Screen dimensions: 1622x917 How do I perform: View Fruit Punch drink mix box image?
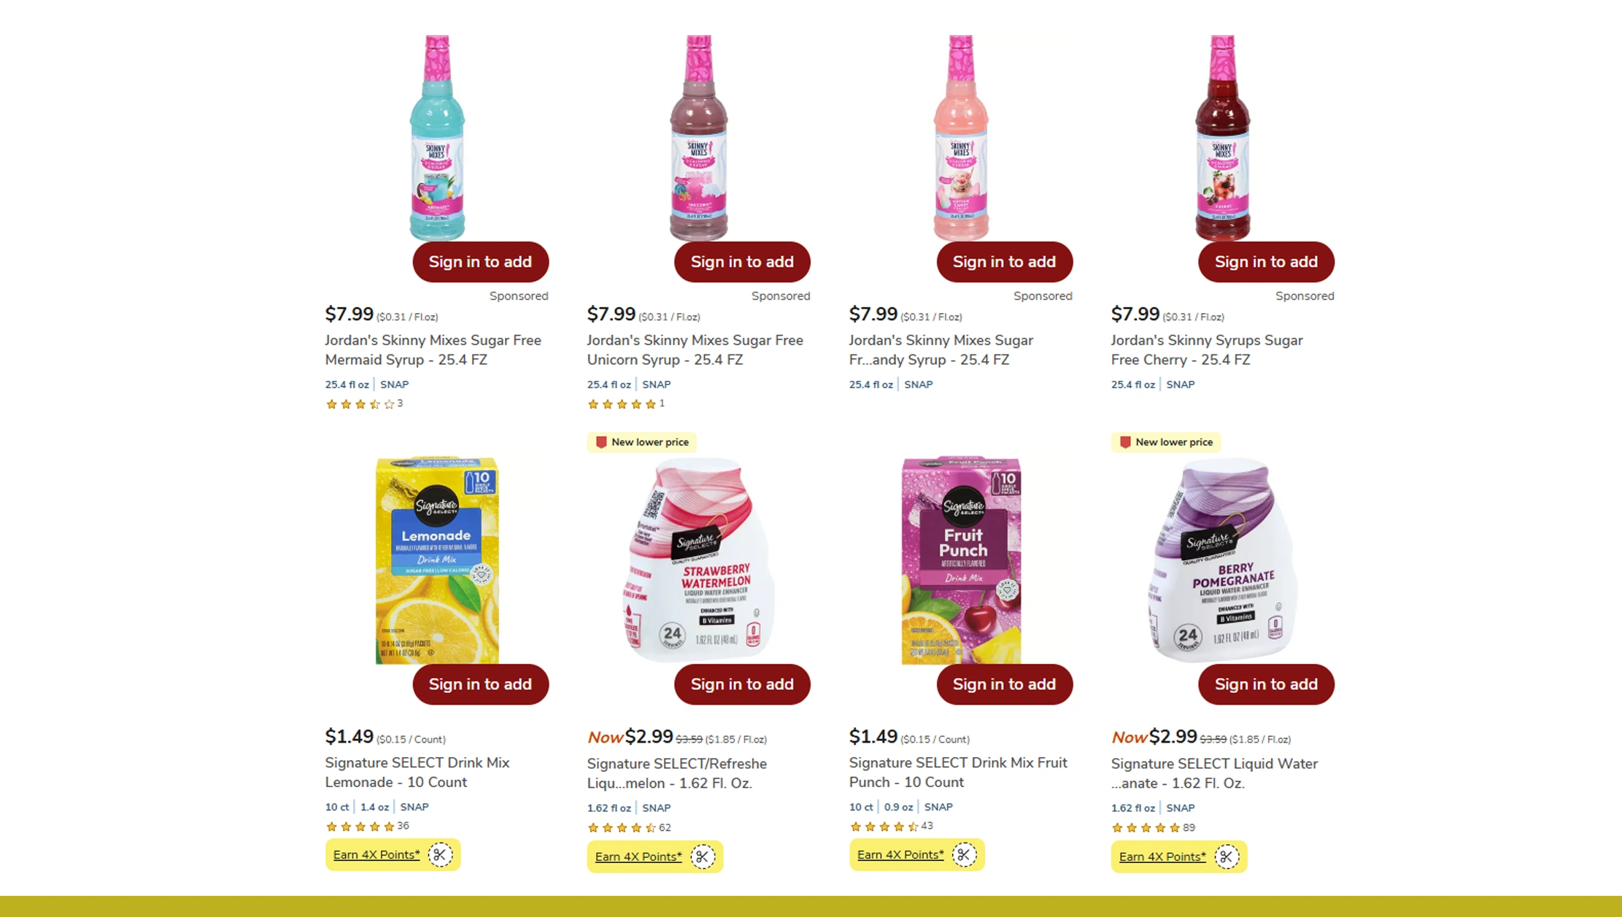point(961,560)
